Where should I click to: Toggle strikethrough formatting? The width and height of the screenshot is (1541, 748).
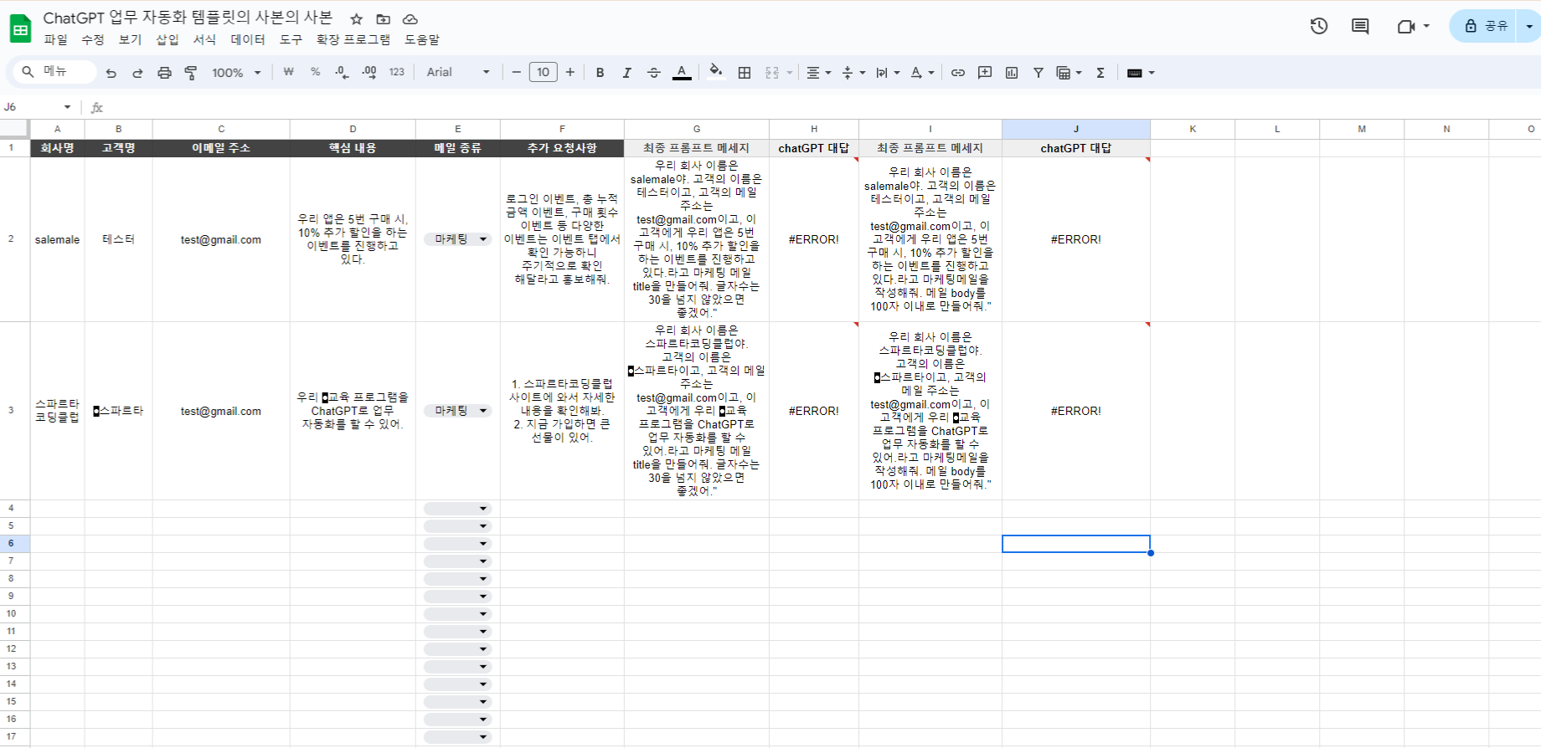click(654, 73)
